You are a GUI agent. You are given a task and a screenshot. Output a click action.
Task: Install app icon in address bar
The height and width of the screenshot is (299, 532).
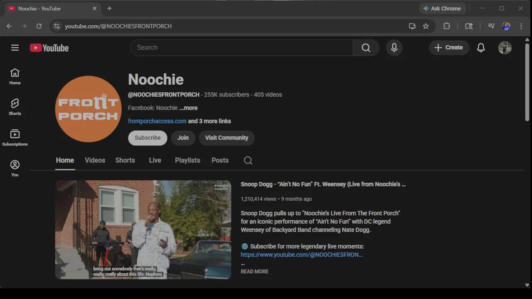pos(412,26)
